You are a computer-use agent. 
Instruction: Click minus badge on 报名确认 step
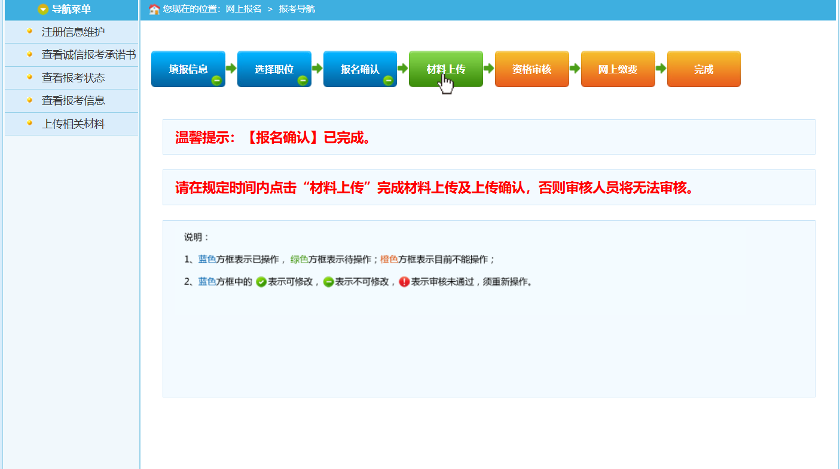coord(388,81)
